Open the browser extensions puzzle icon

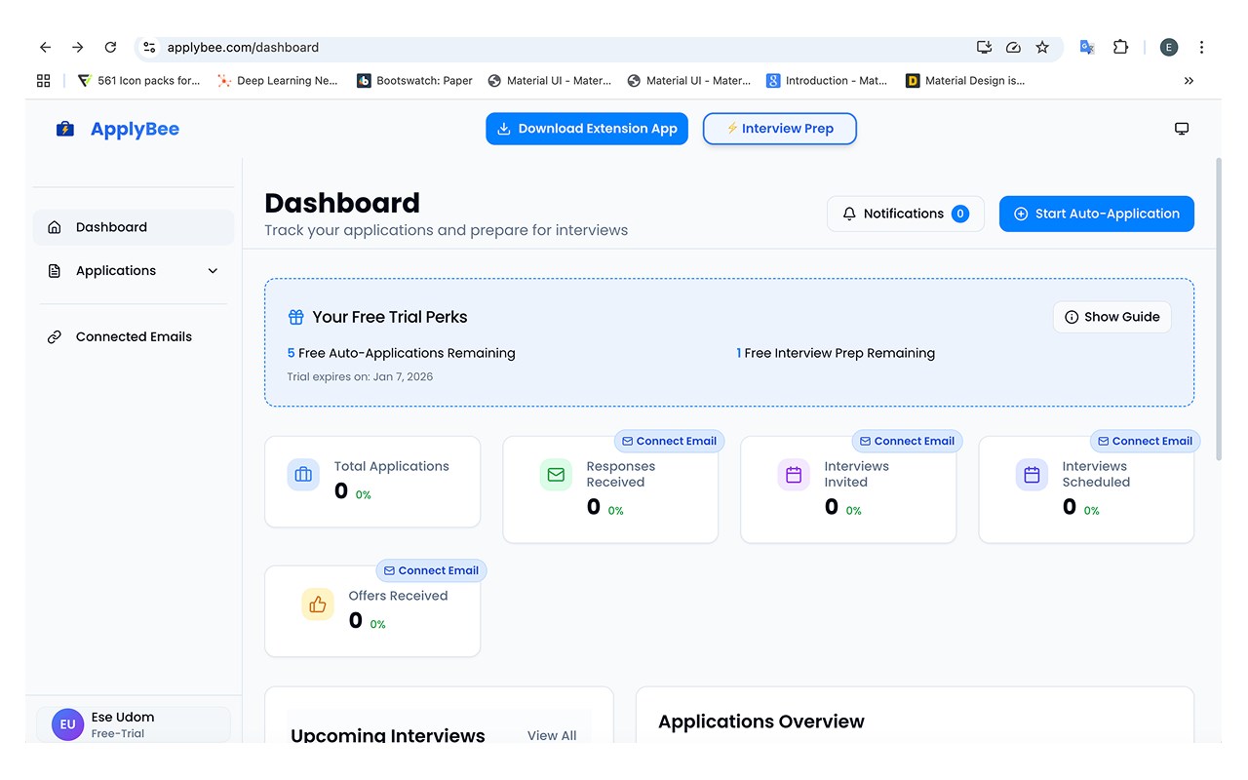(x=1120, y=47)
